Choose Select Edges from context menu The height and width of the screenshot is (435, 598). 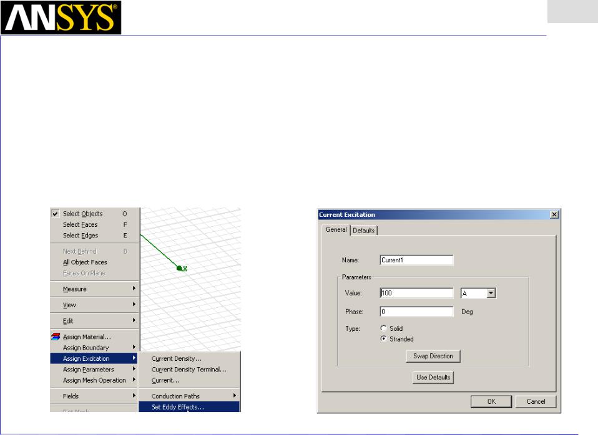click(94, 236)
